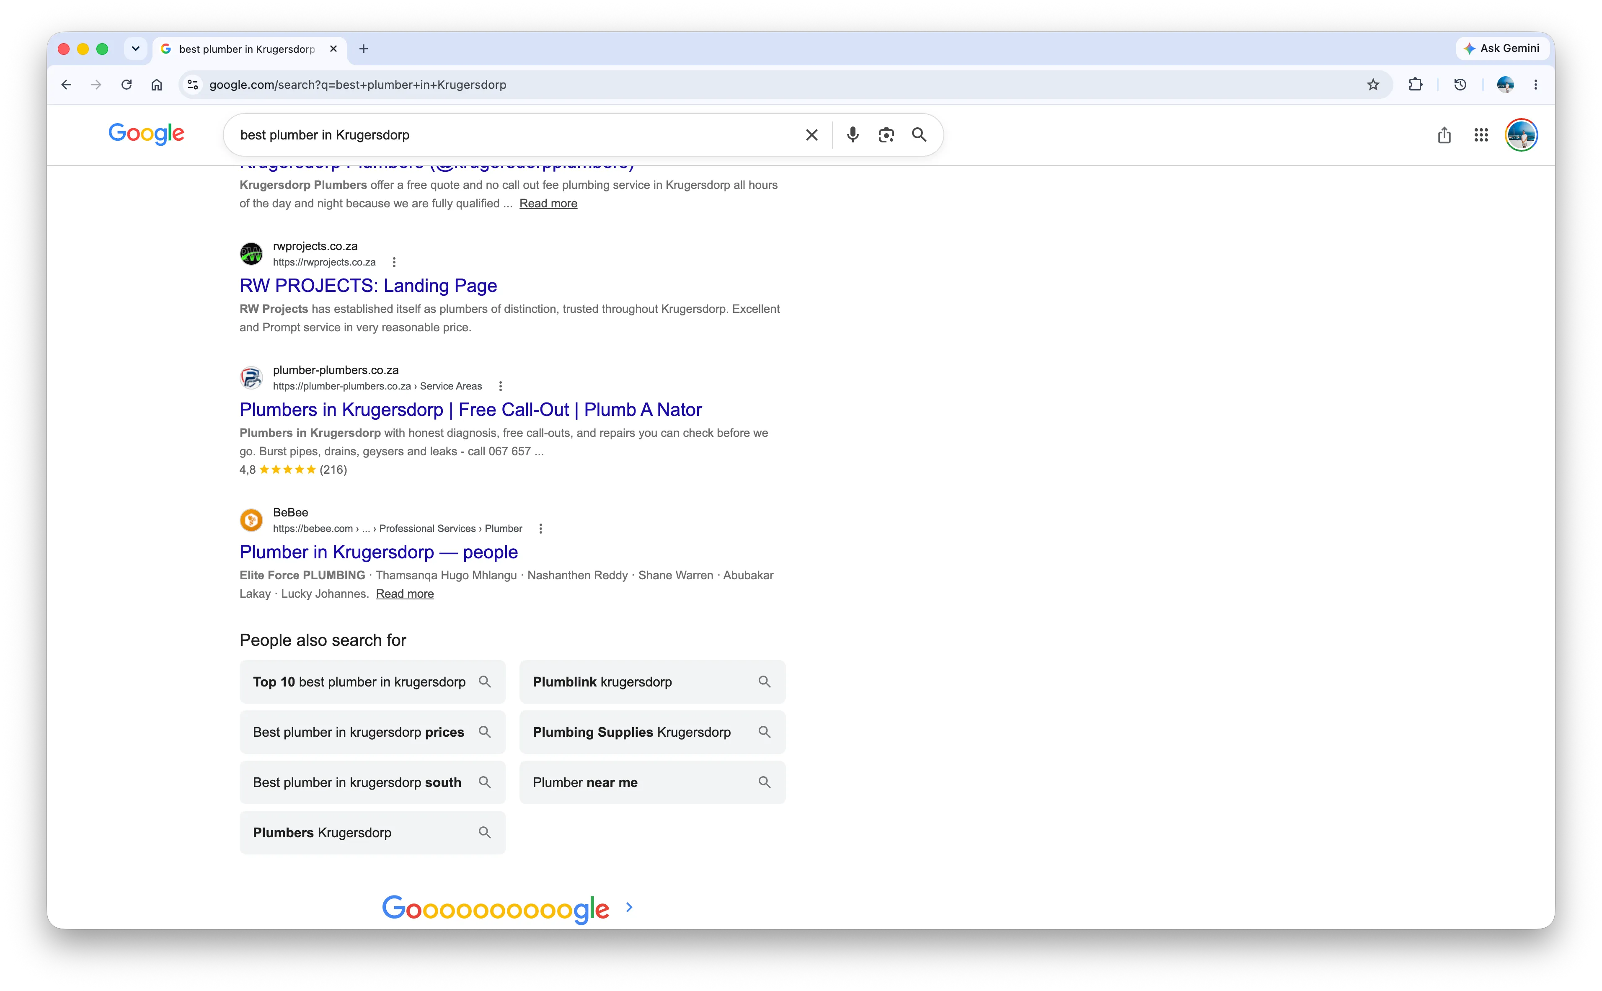Click the 'People also search for' heading
Image resolution: width=1602 pixels, height=991 pixels.
(323, 640)
